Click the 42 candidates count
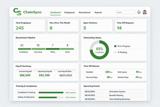Image resolution: width=160 pixels, height=107 pixels. [22, 45]
